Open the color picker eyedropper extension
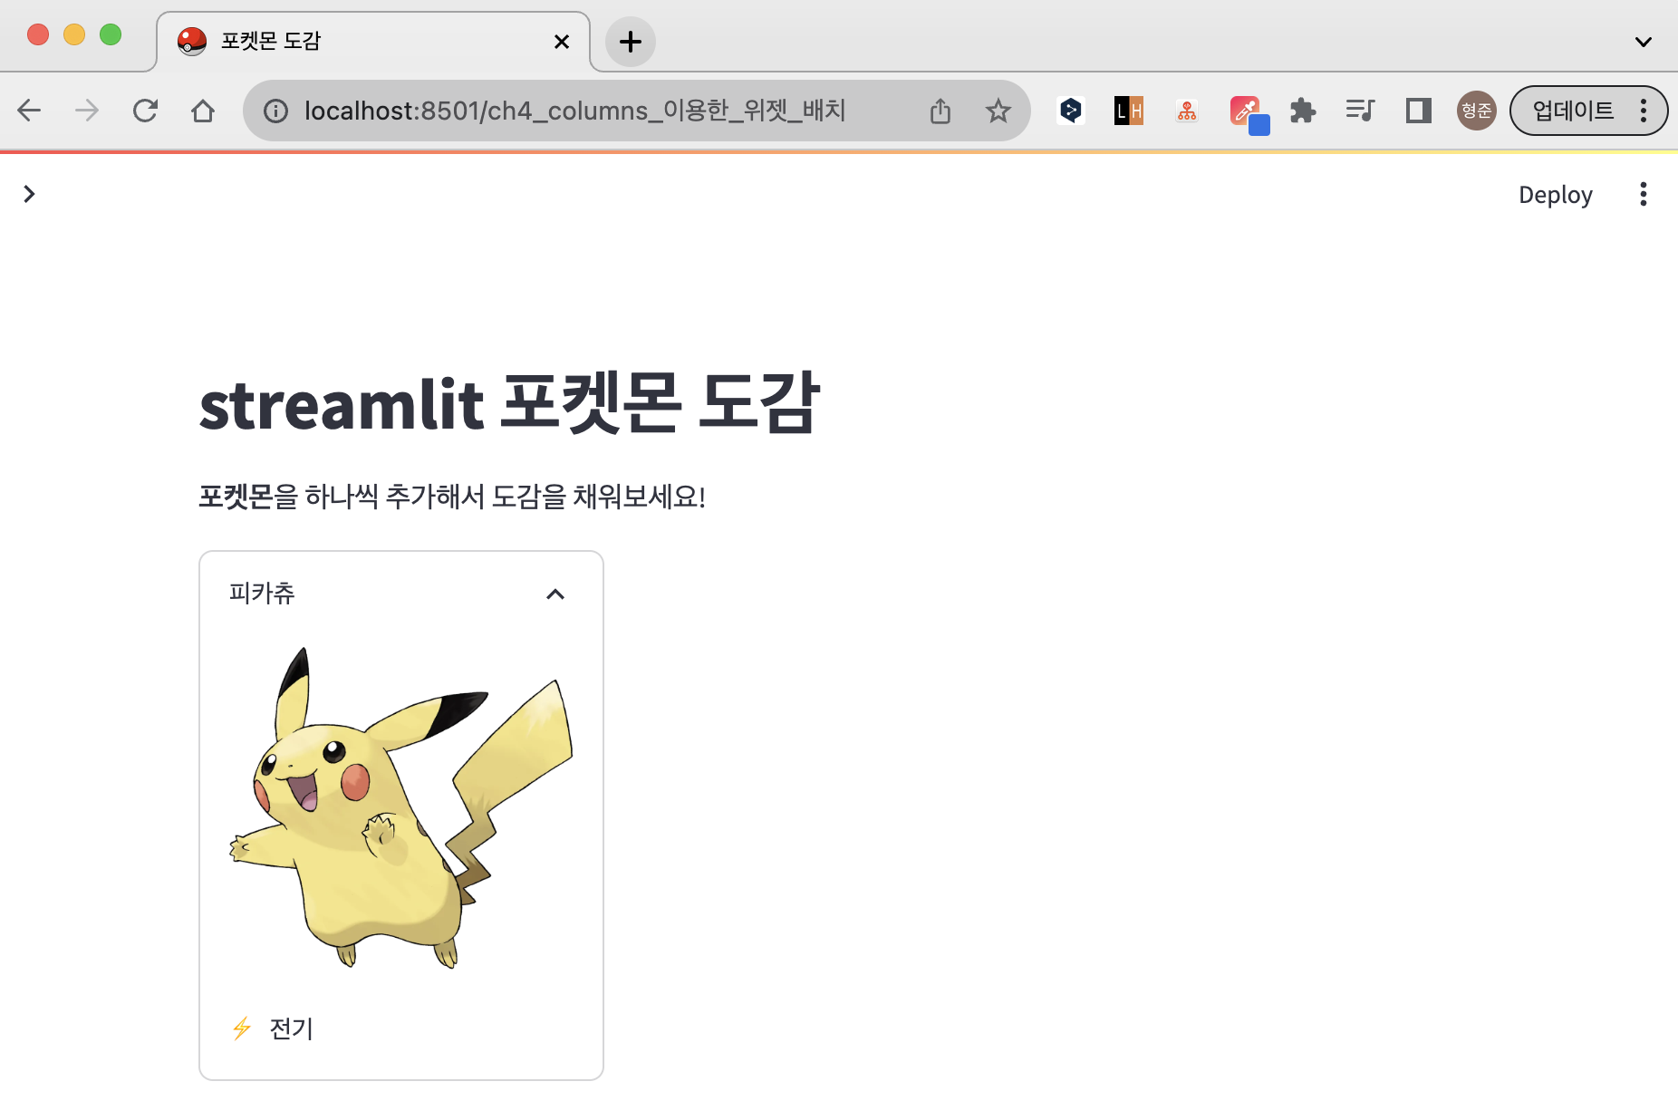This screenshot has height=1120, width=1678. pos(1249,114)
